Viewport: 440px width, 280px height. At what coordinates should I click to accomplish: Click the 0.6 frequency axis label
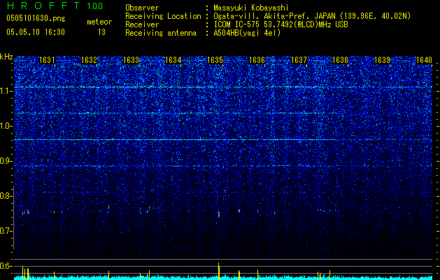coord(6,266)
